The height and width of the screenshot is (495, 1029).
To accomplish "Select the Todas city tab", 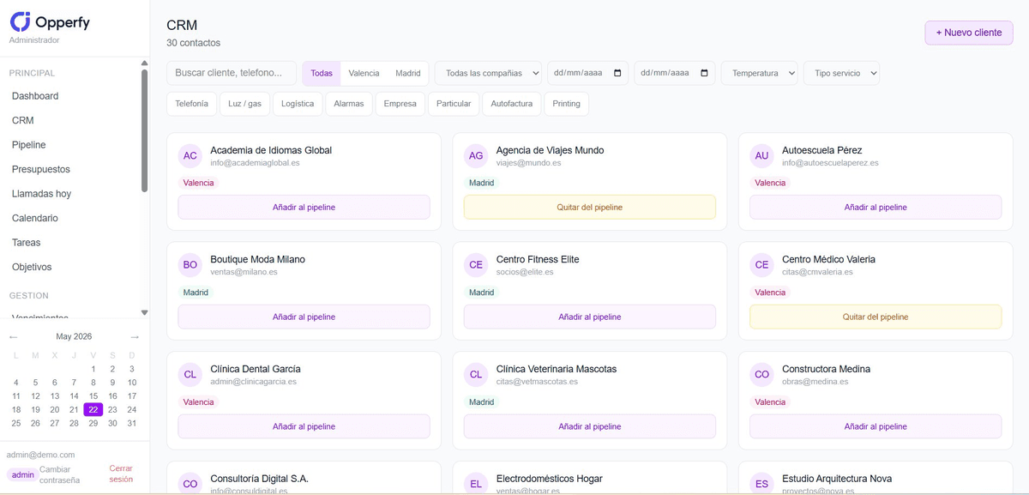I will point(322,73).
